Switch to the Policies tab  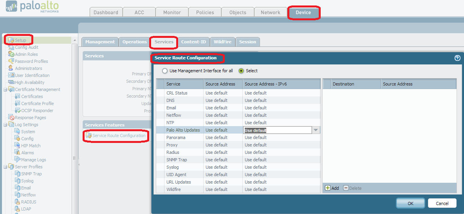[x=205, y=12]
